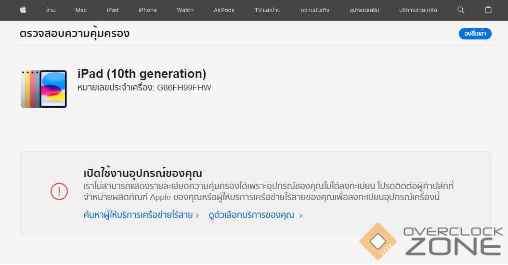The image size is (508, 265).
Task: Go to iPhone in the navigation bar
Action: click(x=147, y=10)
